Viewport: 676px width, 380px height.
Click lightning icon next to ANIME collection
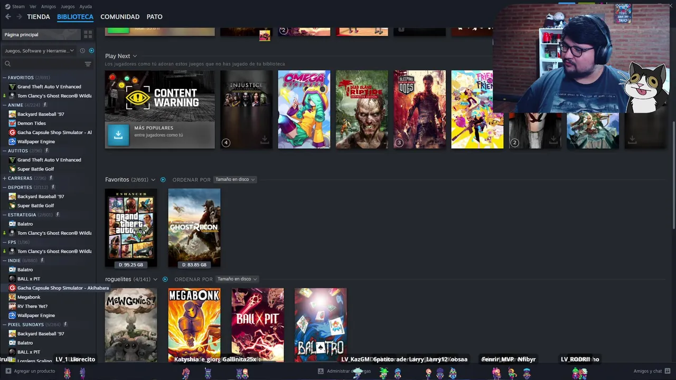tap(45, 105)
